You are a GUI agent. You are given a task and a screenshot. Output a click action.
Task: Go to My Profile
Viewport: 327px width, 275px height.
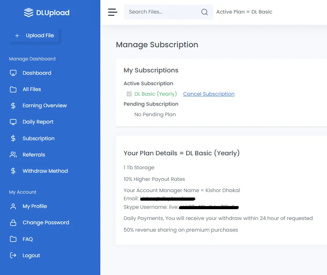pyautogui.click(x=34, y=206)
